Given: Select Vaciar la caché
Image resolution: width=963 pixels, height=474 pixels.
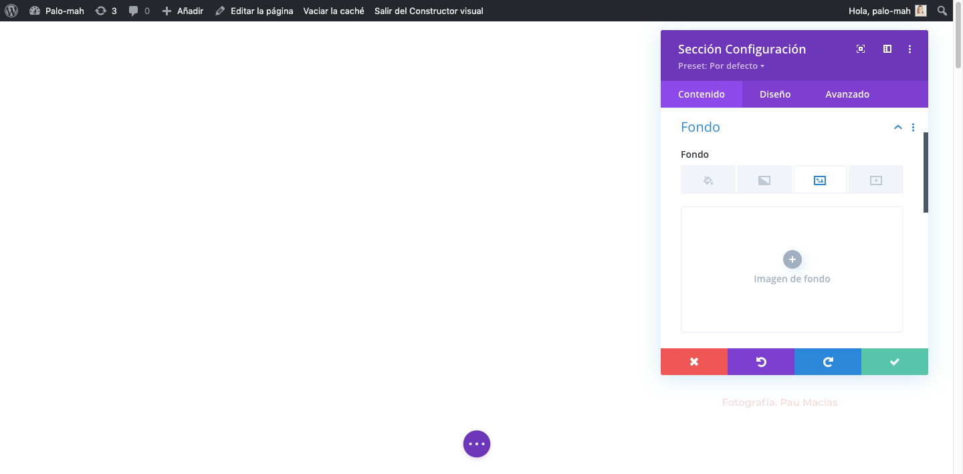Looking at the screenshot, I should pyautogui.click(x=334, y=11).
